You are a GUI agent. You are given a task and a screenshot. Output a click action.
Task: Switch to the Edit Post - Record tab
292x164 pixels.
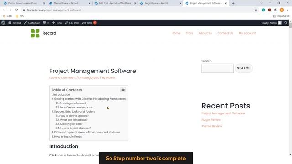pos(115,3)
